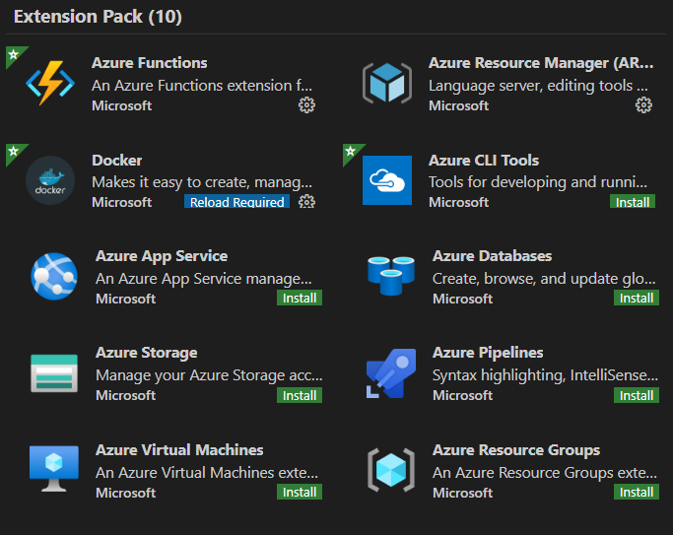673x535 pixels.
Task: Open the Azure Resource Manager gear menu
Action: click(x=643, y=105)
